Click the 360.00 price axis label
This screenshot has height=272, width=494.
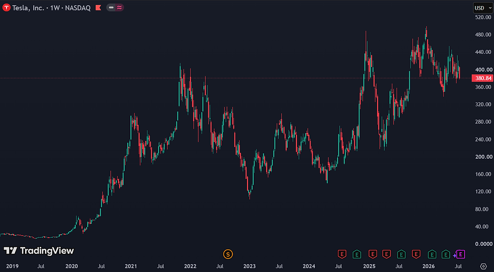click(483, 87)
